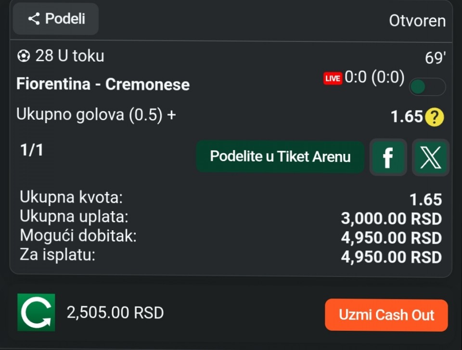Image resolution: width=462 pixels, height=350 pixels.
Task: Click the 69' match minute indicator
Action: [435, 58]
